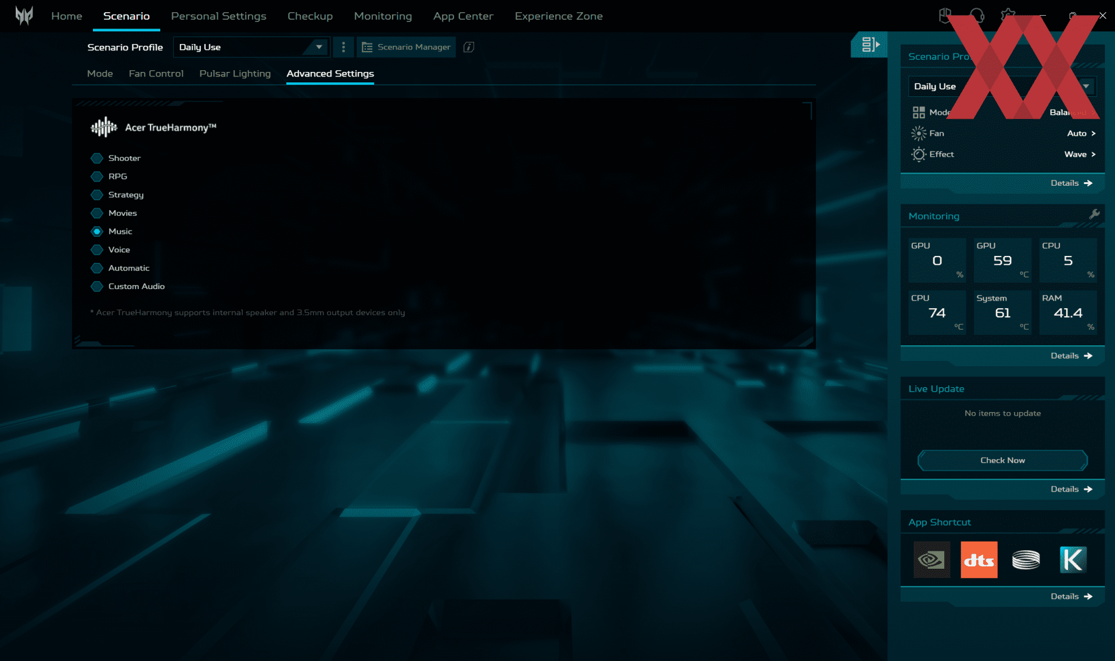
Task: Launch the DTS audio shortcut
Action: pyautogui.click(x=979, y=560)
